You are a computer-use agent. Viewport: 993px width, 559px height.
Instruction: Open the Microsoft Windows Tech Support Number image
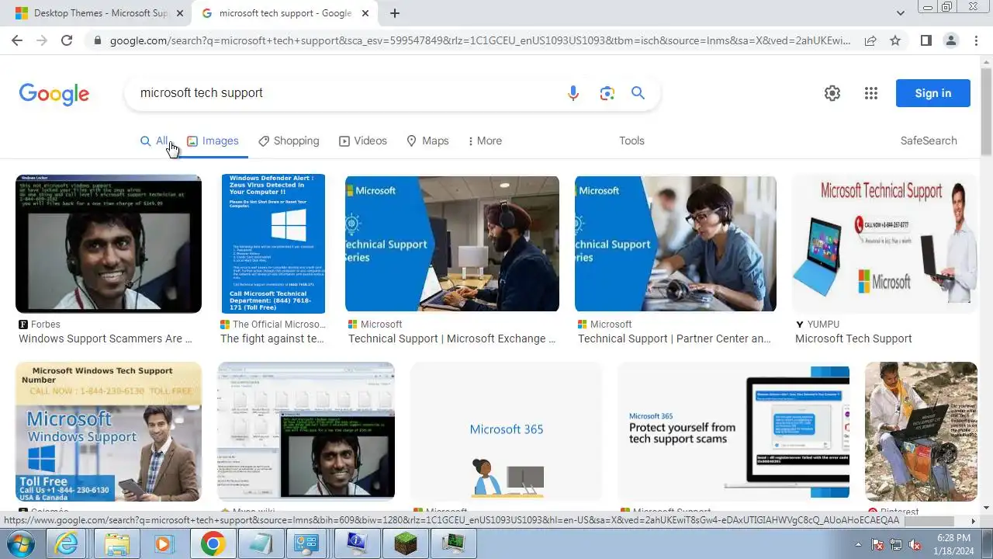[109, 432]
